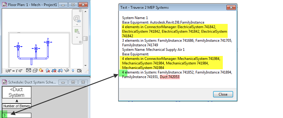The height and width of the screenshot is (118, 283).
Task: Restore Floor Plan window using middle button
Action: (73, 5)
